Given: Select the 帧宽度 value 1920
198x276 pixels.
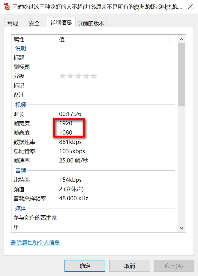Looking at the screenshot, I should (66, 123).
